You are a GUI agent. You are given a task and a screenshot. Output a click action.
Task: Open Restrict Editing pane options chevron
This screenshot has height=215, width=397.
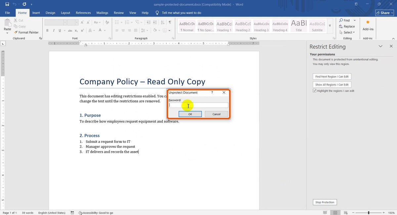coord(380,47)
